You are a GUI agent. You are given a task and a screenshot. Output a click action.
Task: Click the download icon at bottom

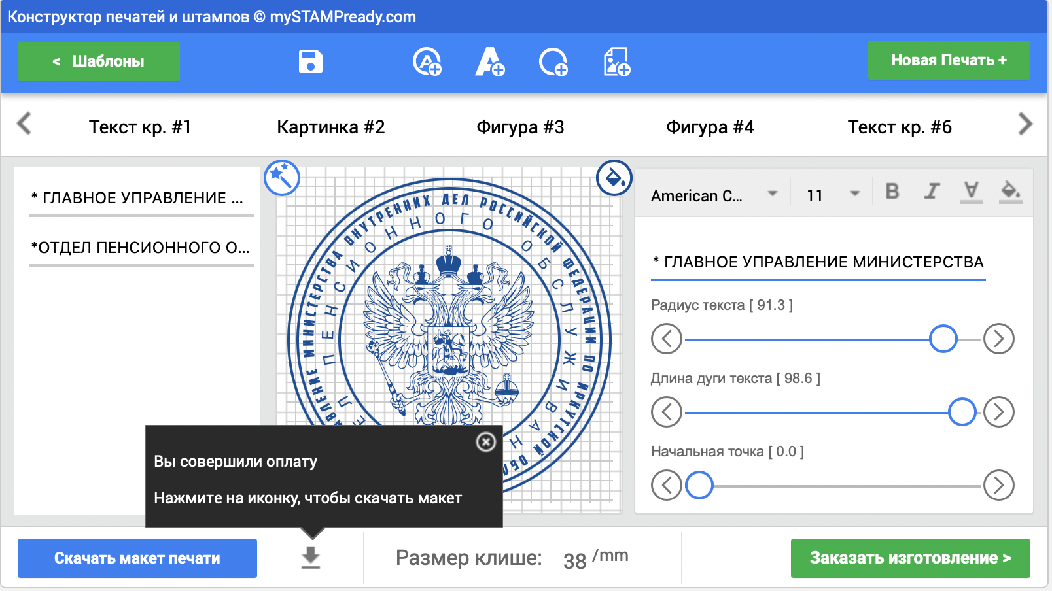tap(311, 558)
